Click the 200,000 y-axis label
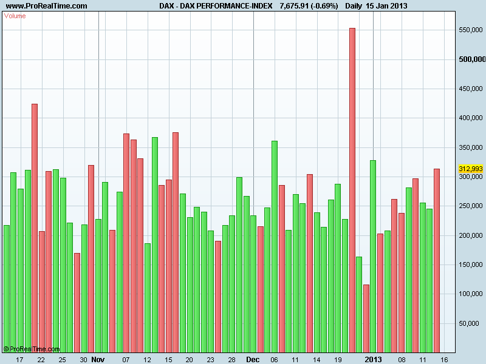Image resolution: width=486 pixels, height=364 pixels. click(x=470, y=235)
